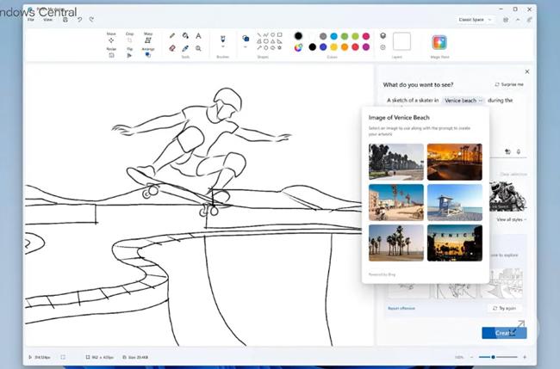Select the Eraser tool
Screen dimensions: 560x369
[172, 48]
